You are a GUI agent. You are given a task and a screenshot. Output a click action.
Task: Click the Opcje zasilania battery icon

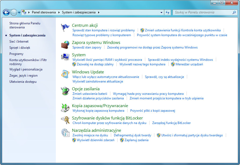65,91
